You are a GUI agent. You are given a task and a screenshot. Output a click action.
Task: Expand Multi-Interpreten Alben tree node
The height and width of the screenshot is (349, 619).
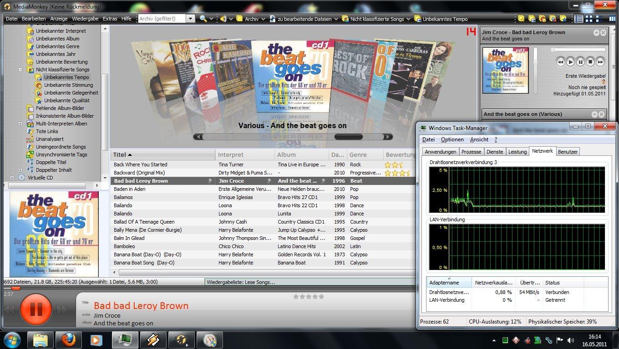[20, 124]
